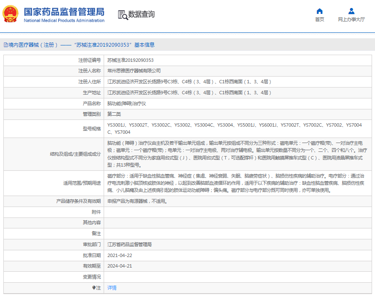Click 申报产品为有源器械，不适用 text

pos(137,201)
